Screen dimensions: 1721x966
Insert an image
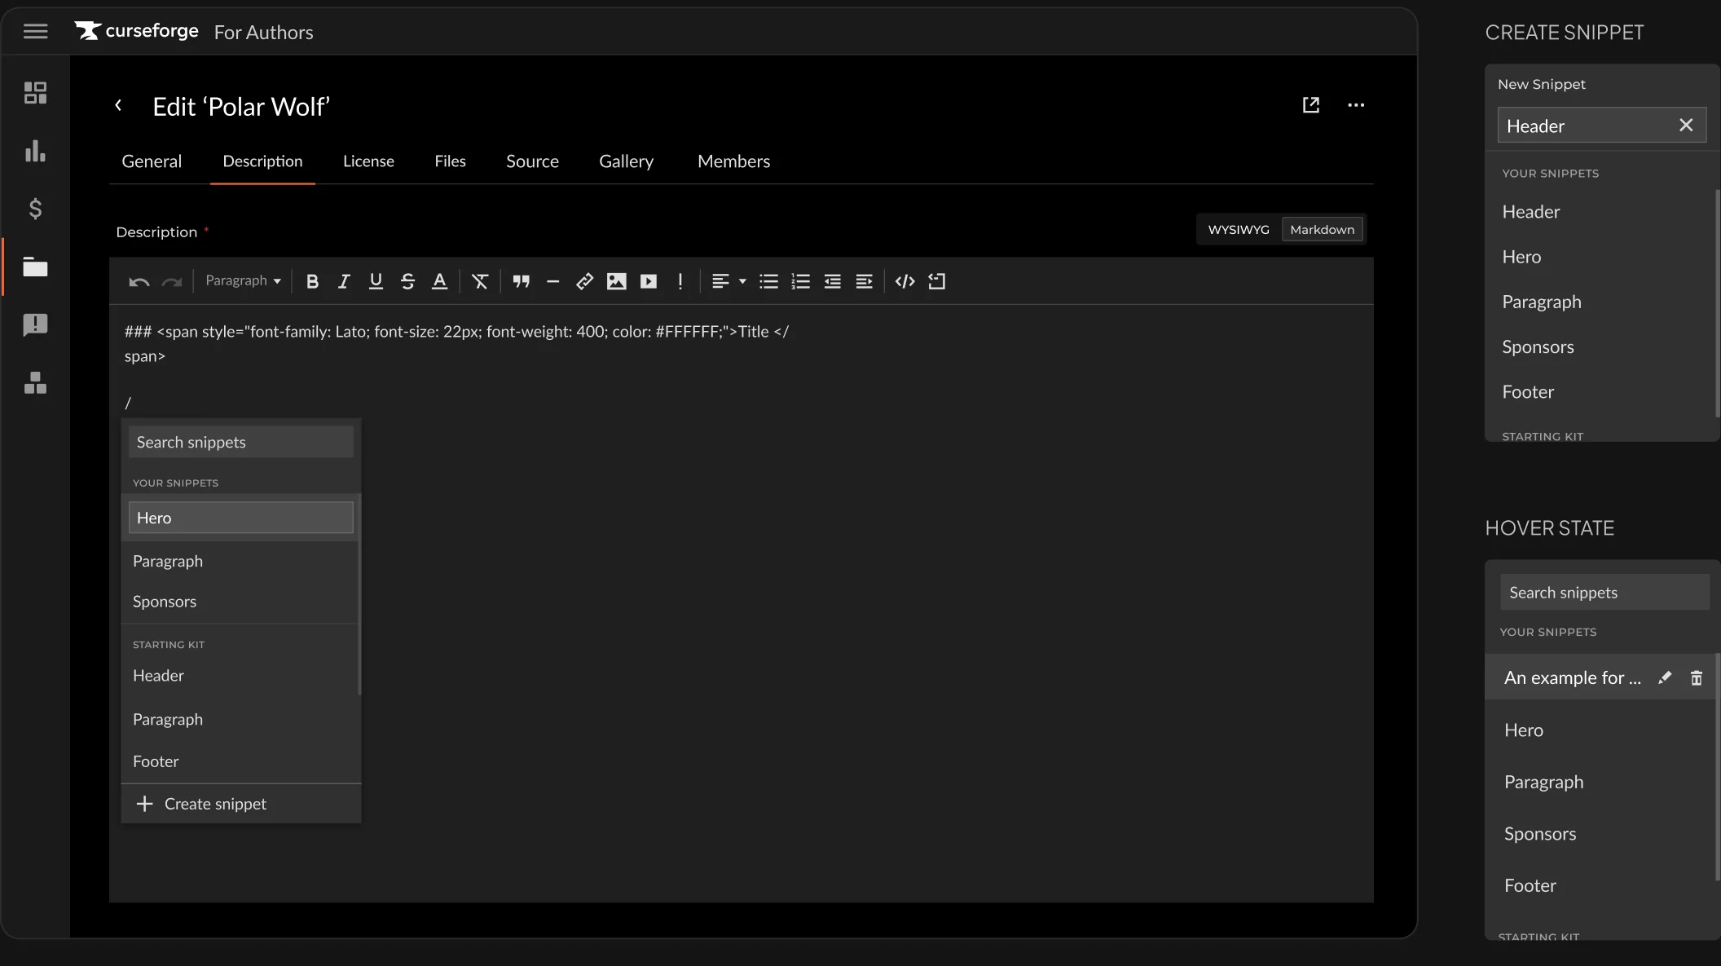click(x=617, y=281)
